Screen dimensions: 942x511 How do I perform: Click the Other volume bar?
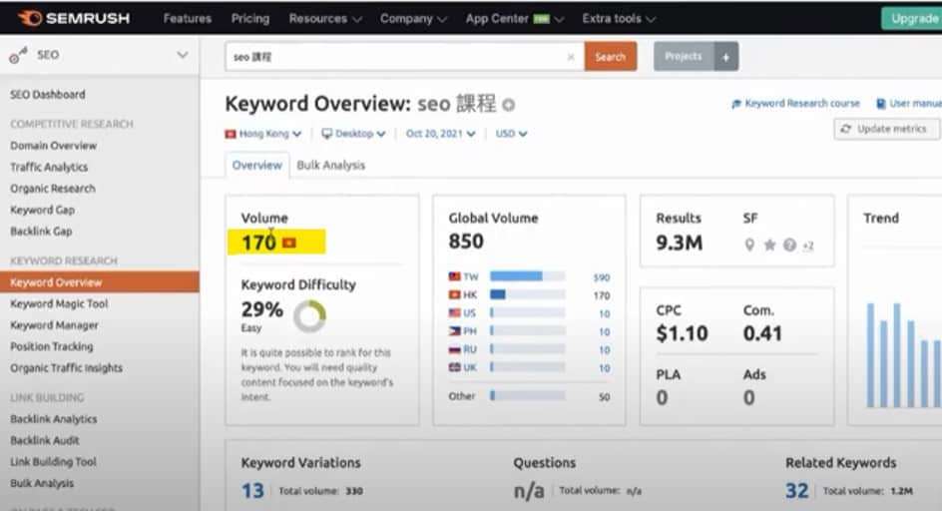tap(528, 395)
